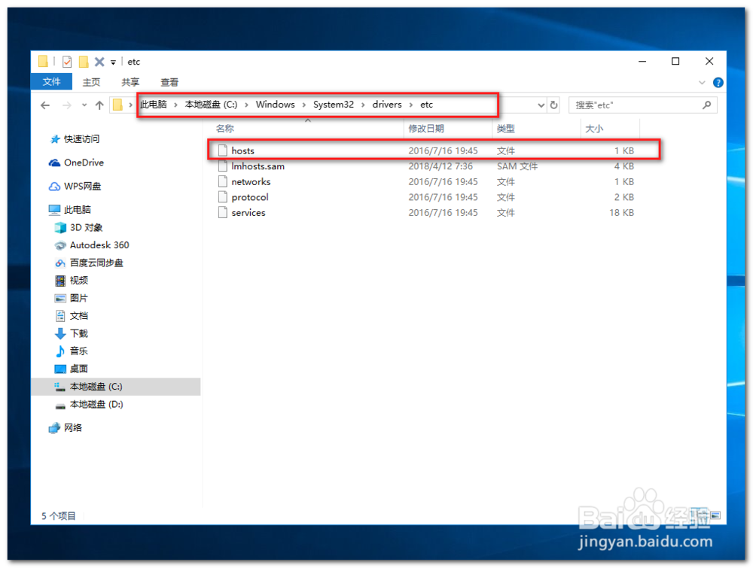Open the 文件 ribbon tab
The height and width of the screenshot is (568, 753).
coord(51,81)
